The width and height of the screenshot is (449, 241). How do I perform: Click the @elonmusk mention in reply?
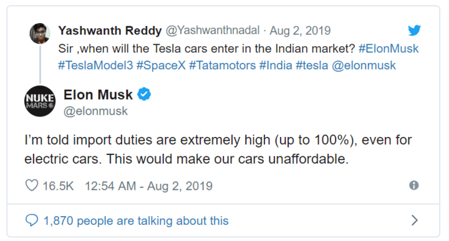(364, 65)
